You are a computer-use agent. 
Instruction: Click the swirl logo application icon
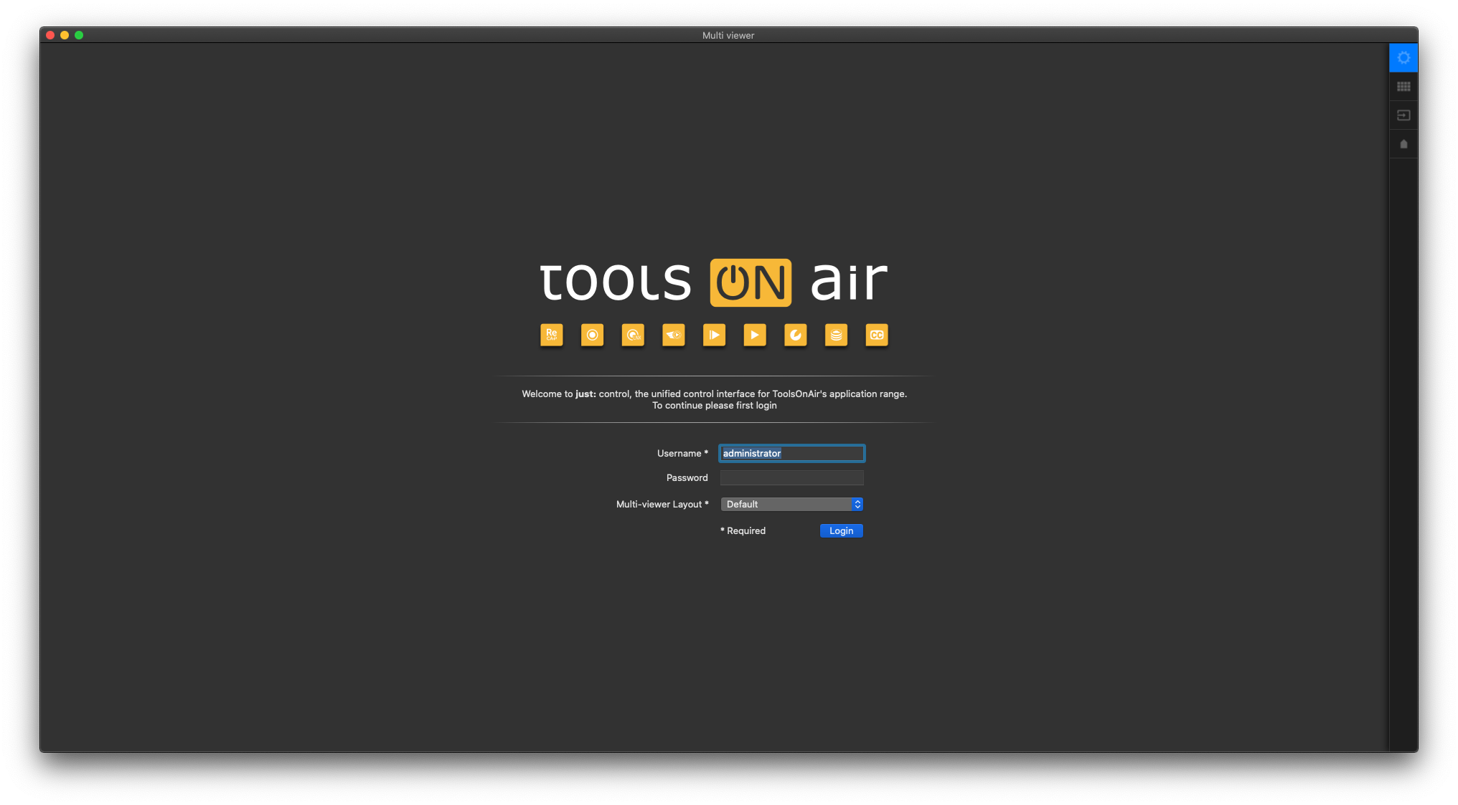pyautogui.click(x=795, y=335)
